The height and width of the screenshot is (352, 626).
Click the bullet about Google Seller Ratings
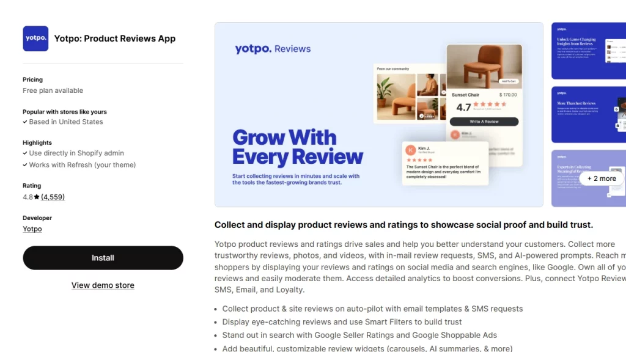pyautogui.click(x=359, y=335)
